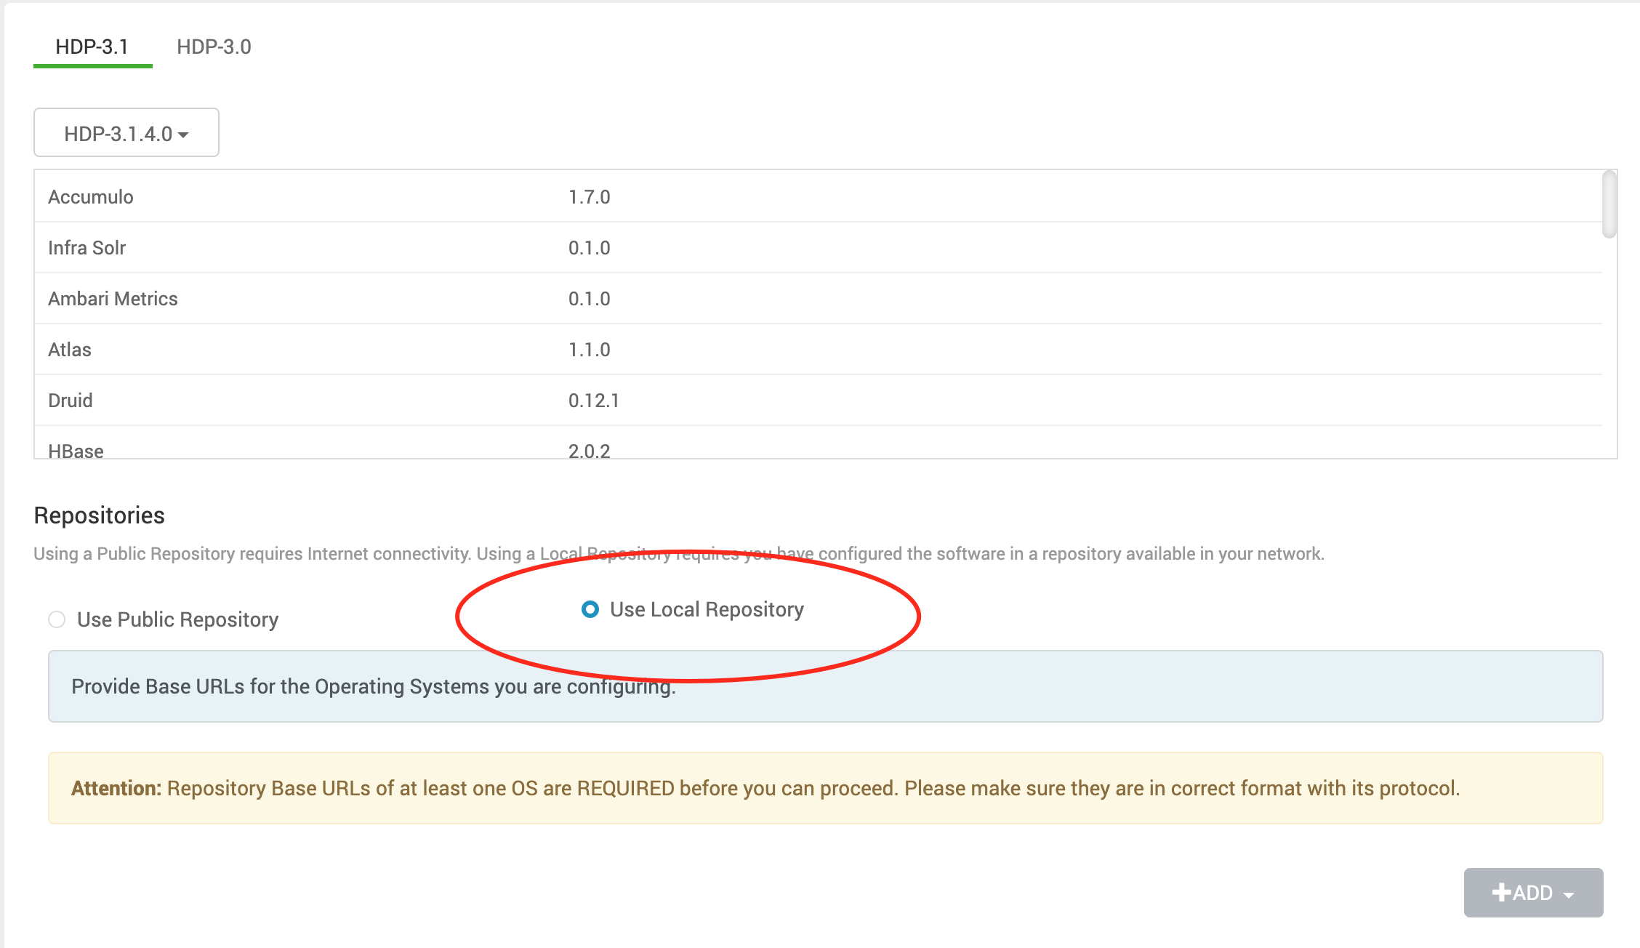This screenshot has width=1640, height=948.
Task: Click the Use Local Repository label
Action: [x=707, y=609]
